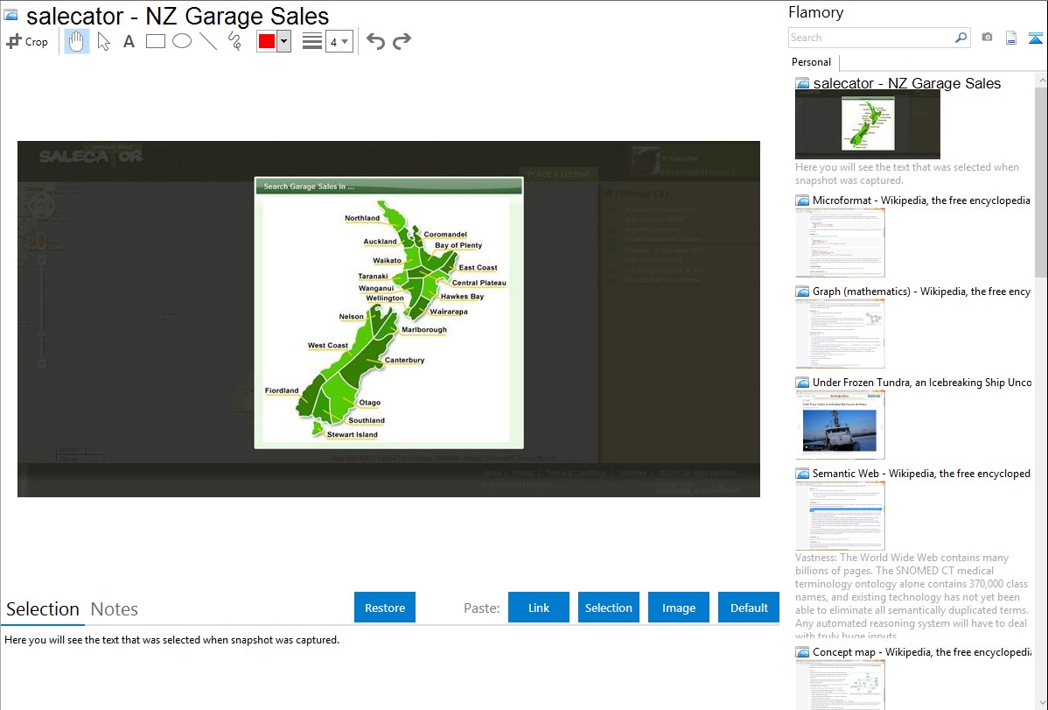Click the snapshot icon beside the main title

coord(10,16)
